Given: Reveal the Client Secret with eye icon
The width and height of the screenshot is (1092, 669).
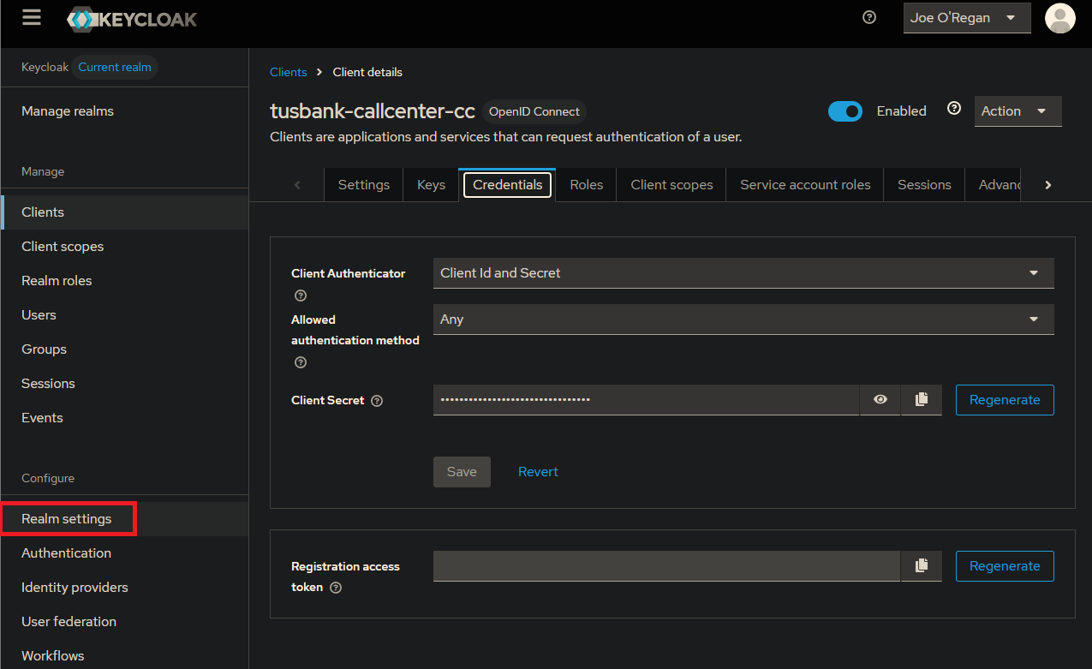Looking at the screenshot, I should coord(880,400).
